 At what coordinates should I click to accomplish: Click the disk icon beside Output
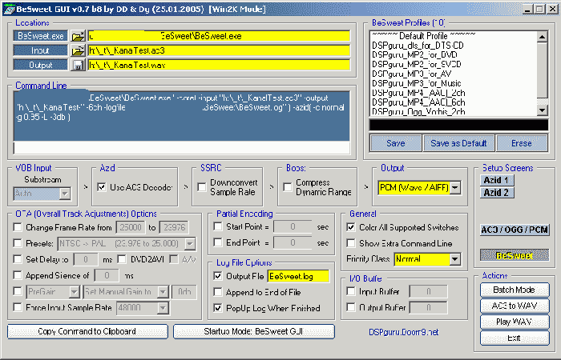tap(78, 65)
